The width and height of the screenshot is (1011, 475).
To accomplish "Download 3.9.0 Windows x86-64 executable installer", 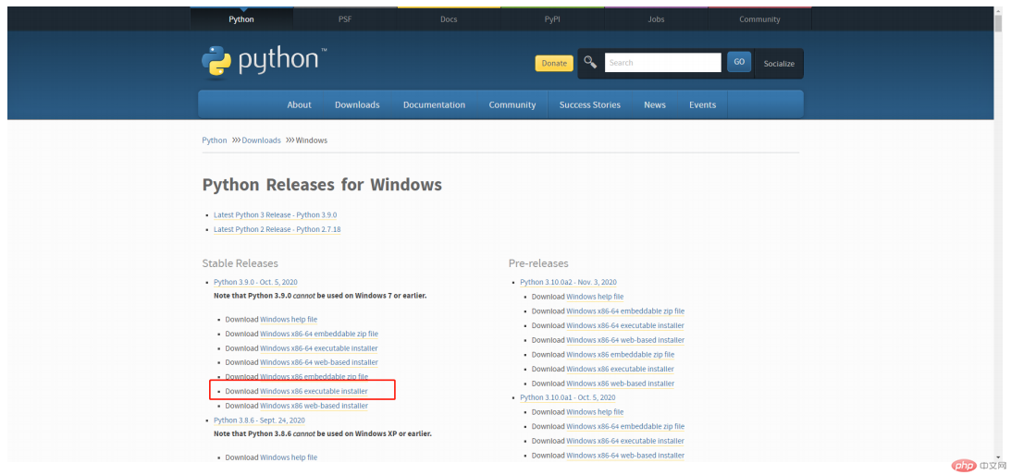I will point(318,348).
